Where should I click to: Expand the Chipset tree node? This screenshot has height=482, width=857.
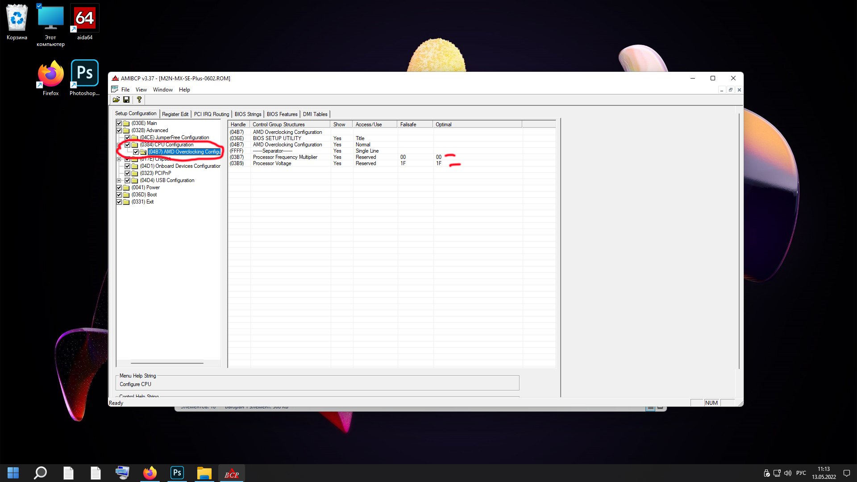click(x=119, y=159)
